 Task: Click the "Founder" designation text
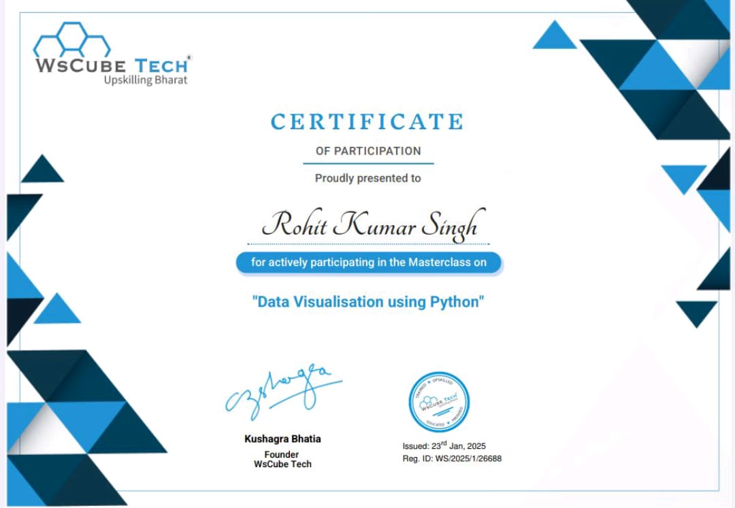coord(282,454)
